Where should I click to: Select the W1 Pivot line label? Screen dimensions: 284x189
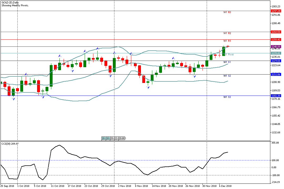coord(228,55)
